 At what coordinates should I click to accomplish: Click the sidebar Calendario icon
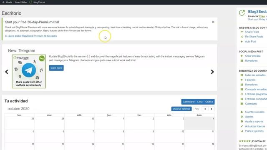click(x=242, y=104)
